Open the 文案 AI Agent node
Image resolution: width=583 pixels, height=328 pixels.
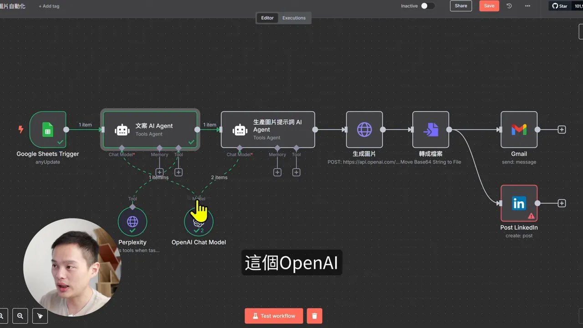point(150,129)
